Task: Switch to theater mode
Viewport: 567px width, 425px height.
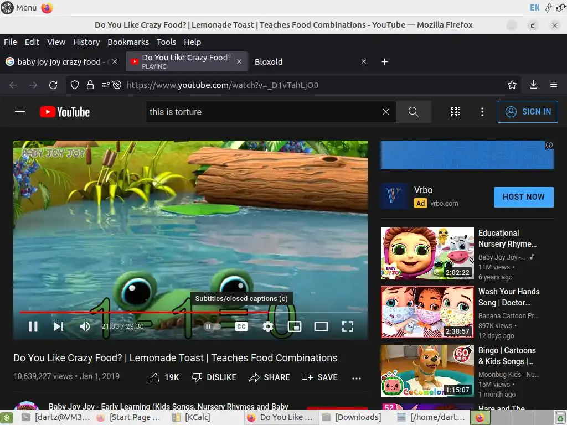Action: 321,326
